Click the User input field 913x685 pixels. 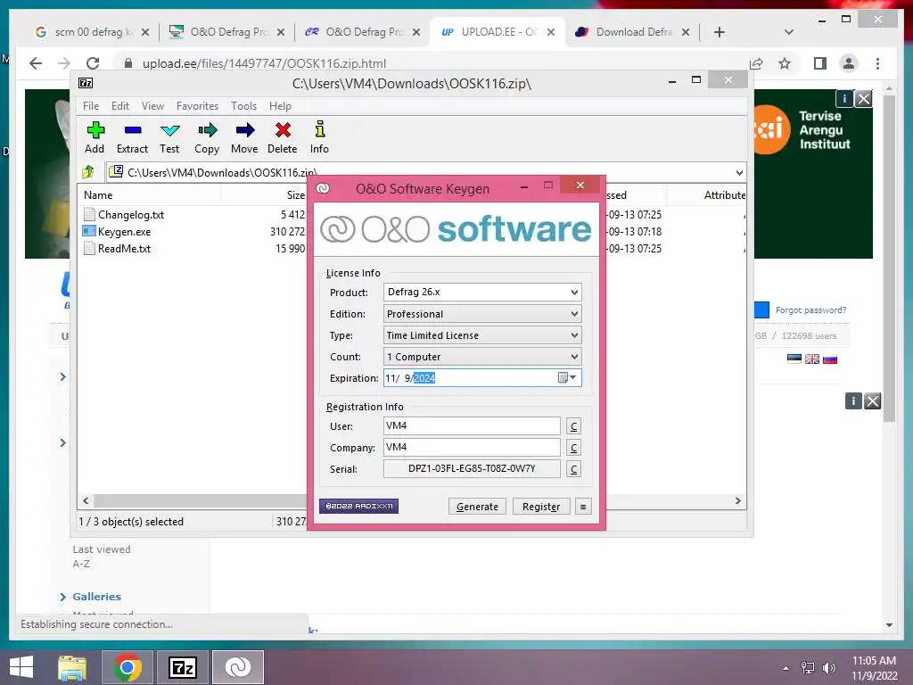tap(472, 425)
